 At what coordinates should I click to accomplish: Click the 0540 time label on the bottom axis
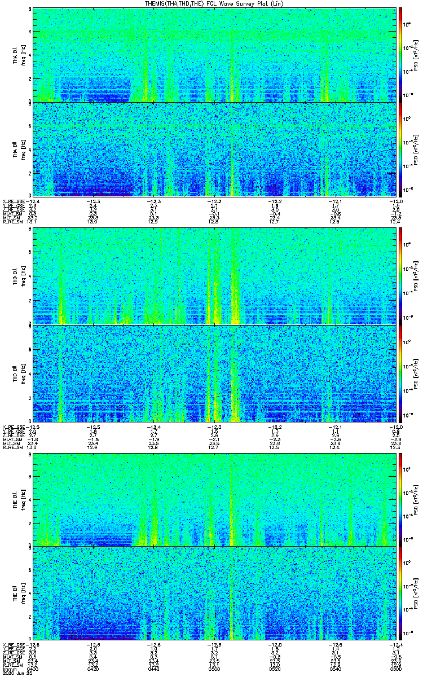point(336,669)
